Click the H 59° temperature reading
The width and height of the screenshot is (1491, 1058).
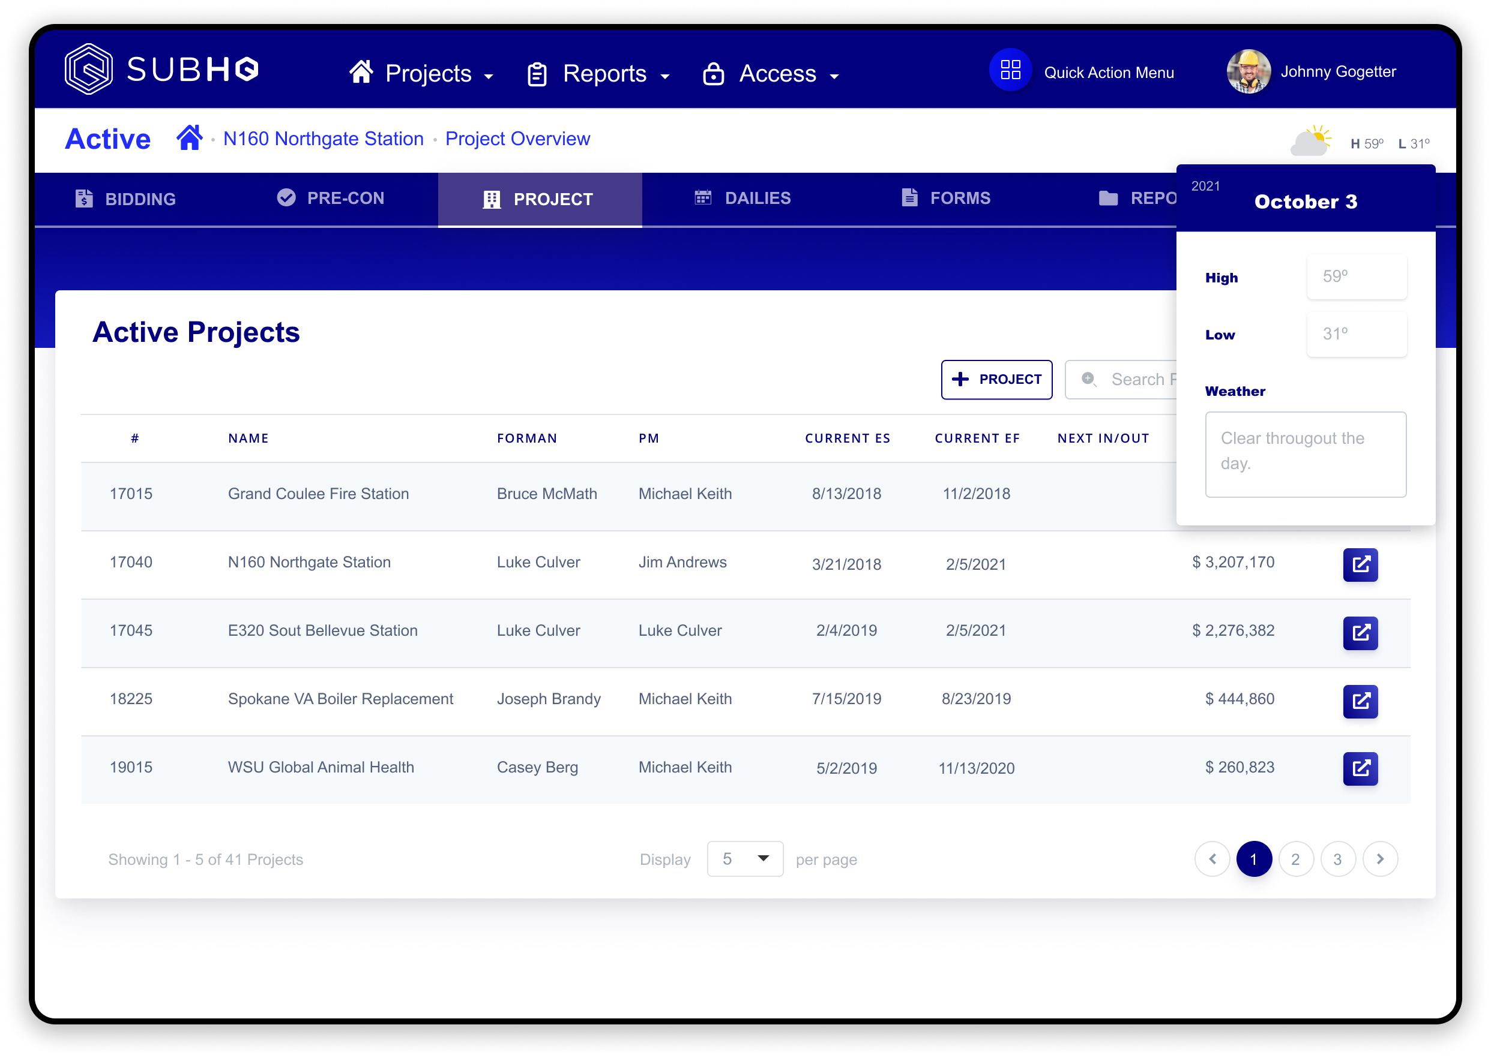(x=1367, y=143)
